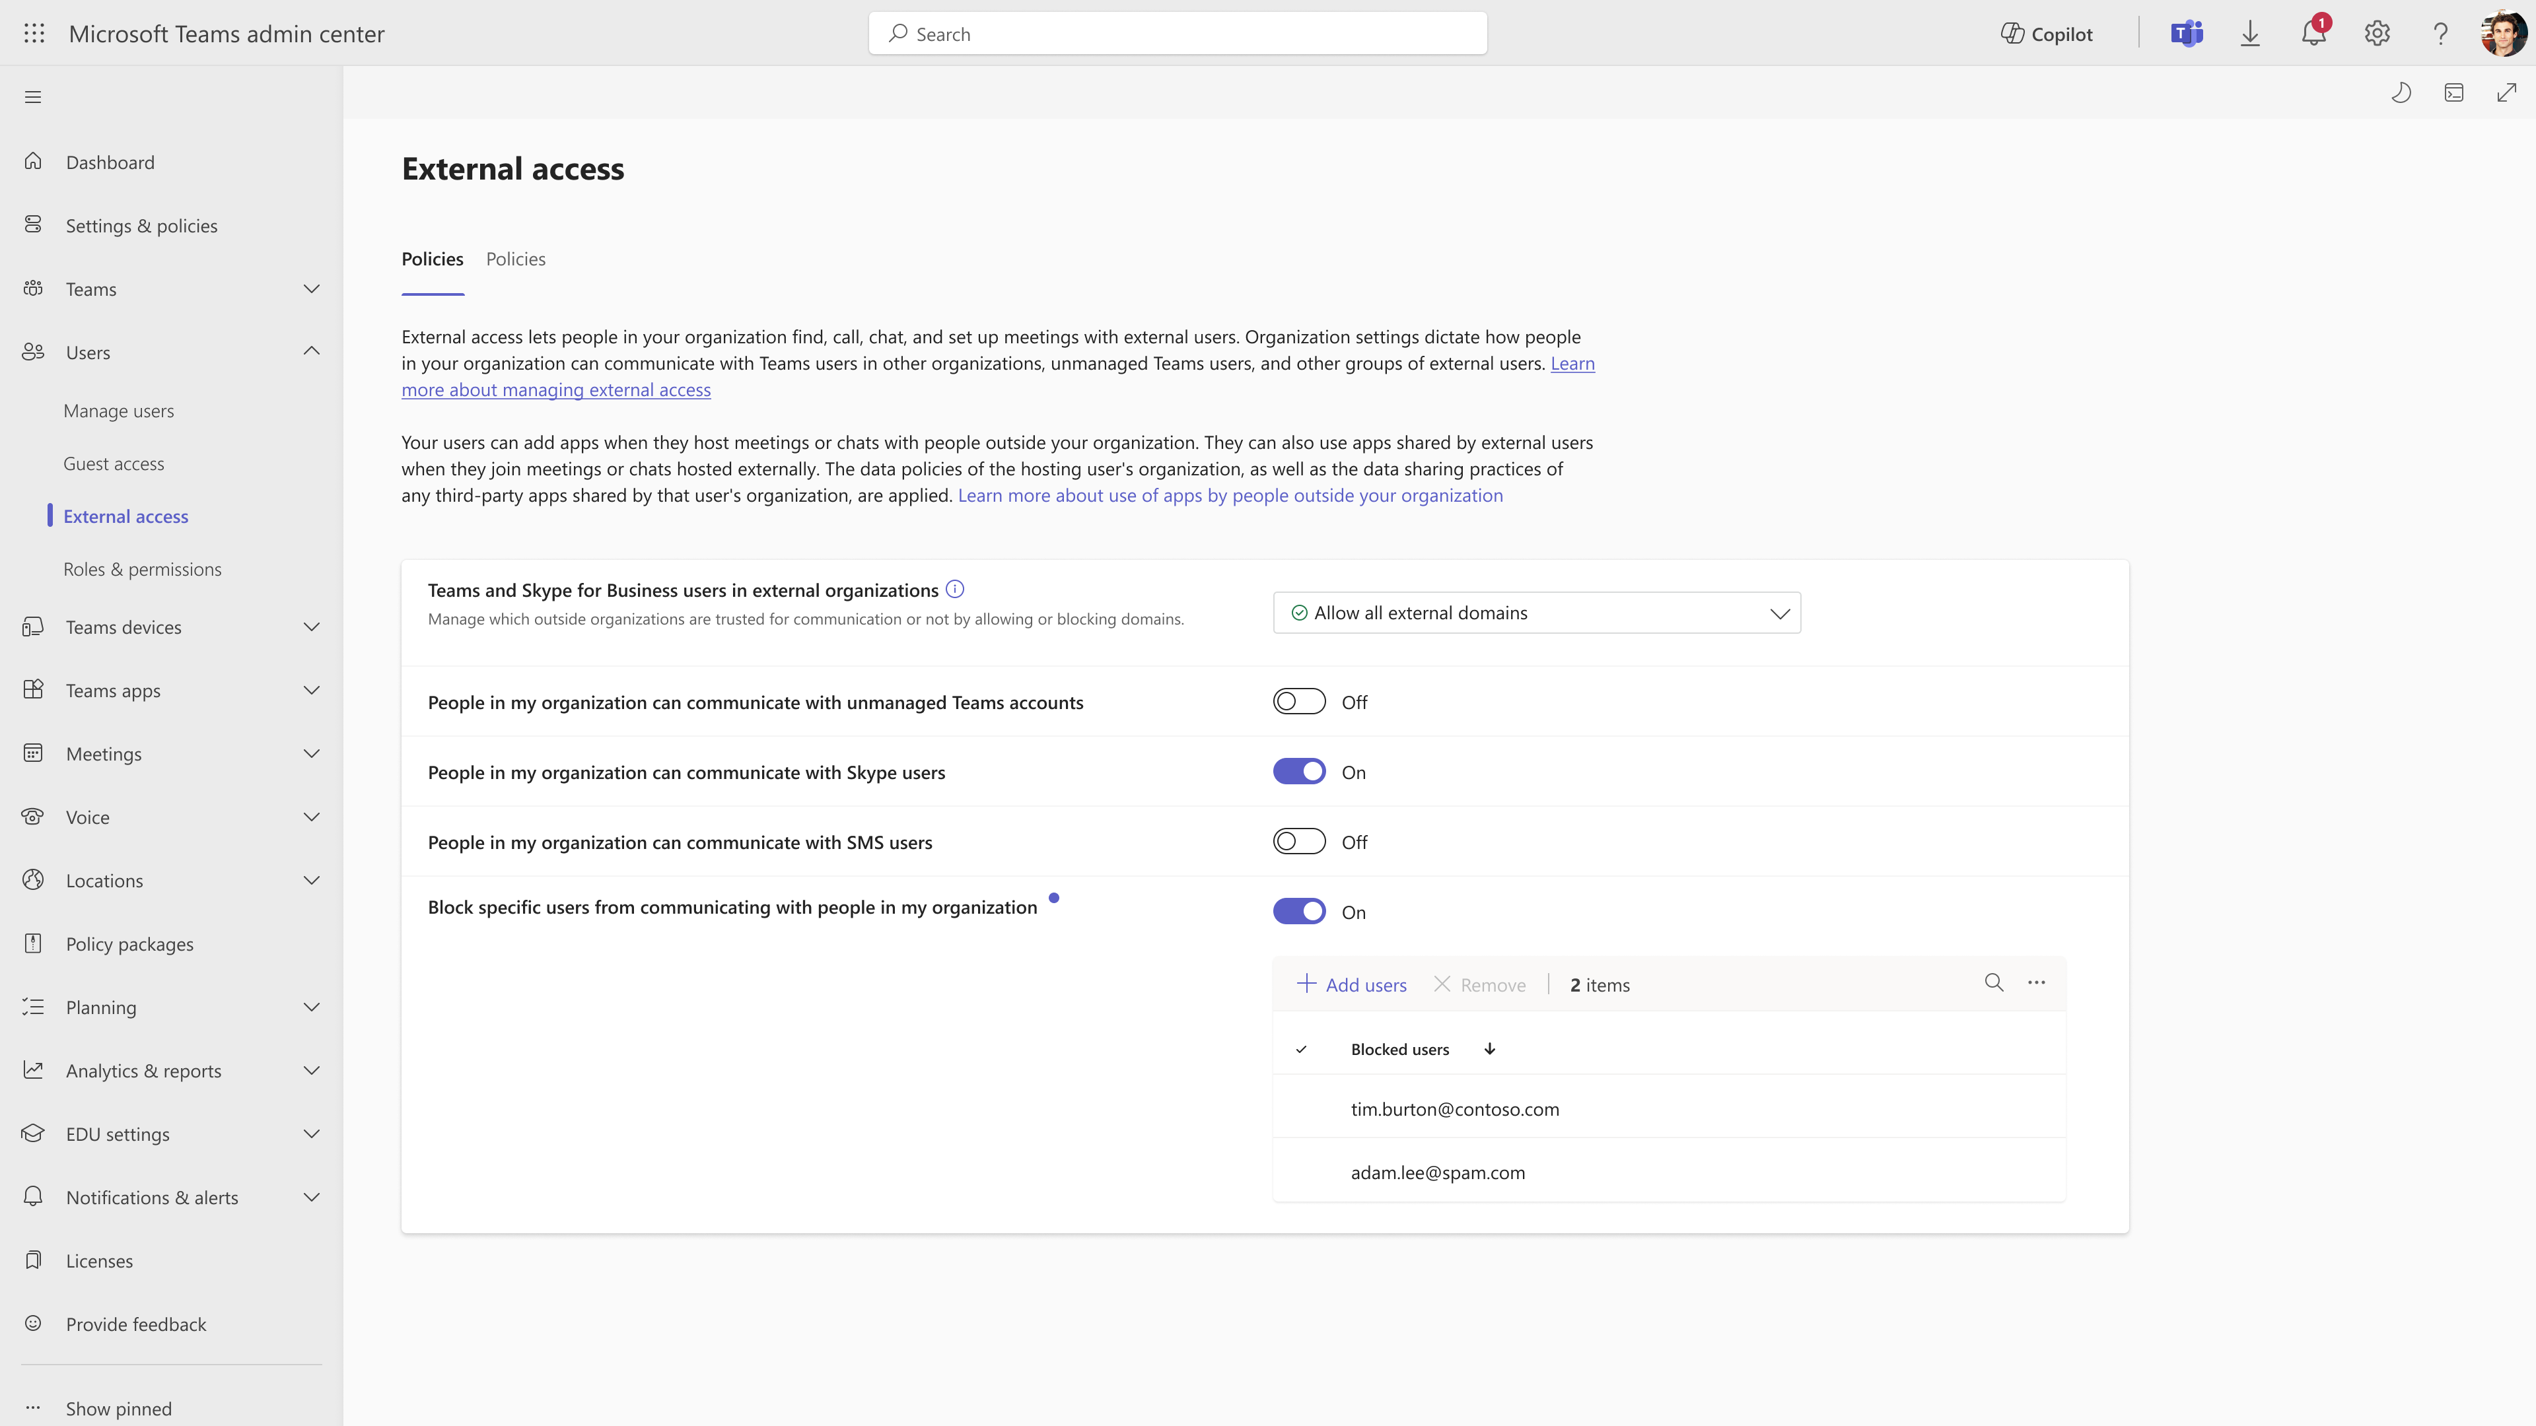The image size is (2536, 1426).
Task: Click the Microsoft Teams icon in header
Action: click(2188, 33)
